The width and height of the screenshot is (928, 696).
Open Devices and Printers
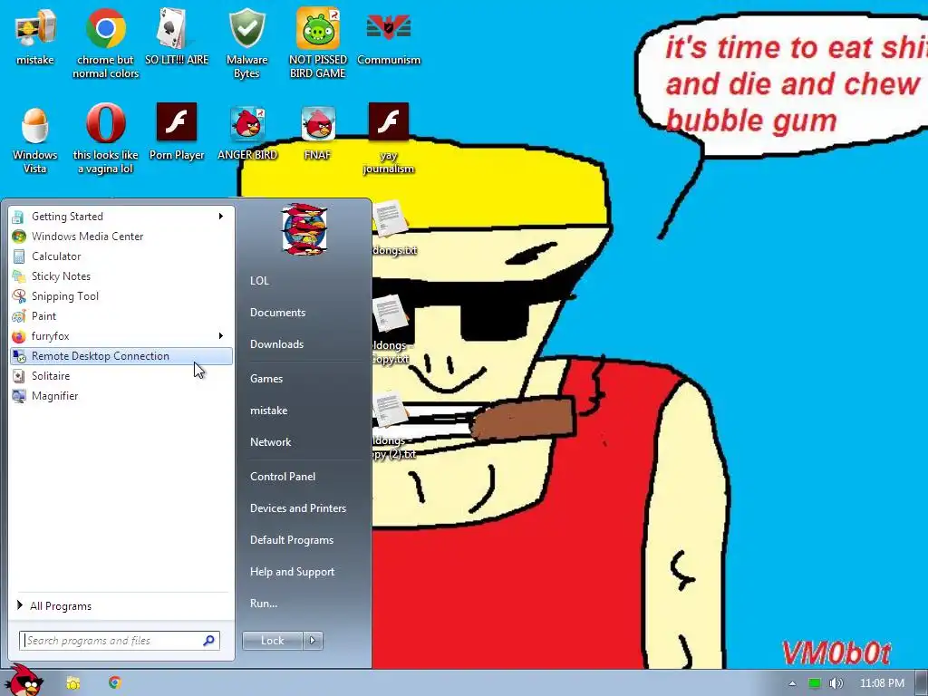tap(297, 507)
